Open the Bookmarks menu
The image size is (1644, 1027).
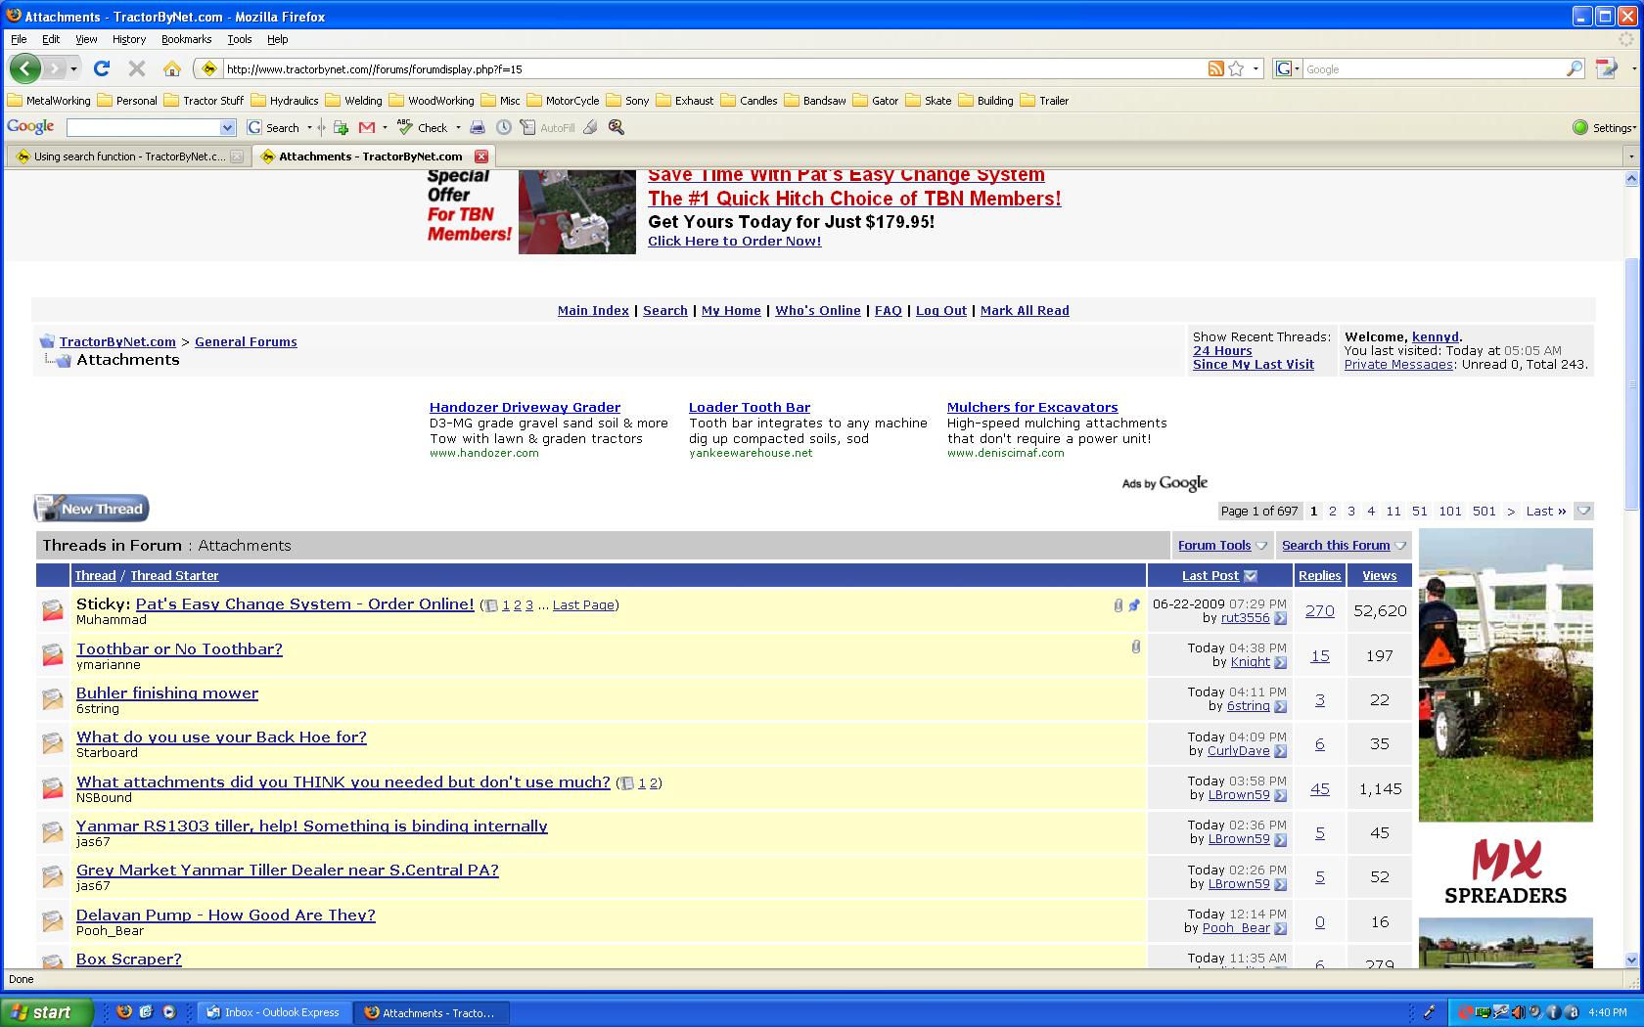pos(186,39)
